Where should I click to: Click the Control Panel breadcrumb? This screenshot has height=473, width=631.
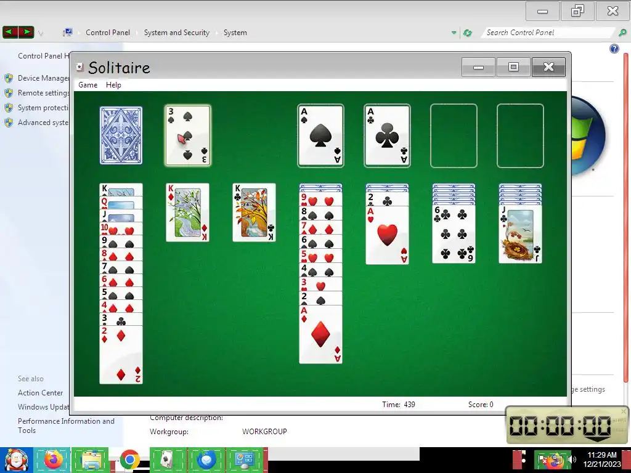pos(107,33)
